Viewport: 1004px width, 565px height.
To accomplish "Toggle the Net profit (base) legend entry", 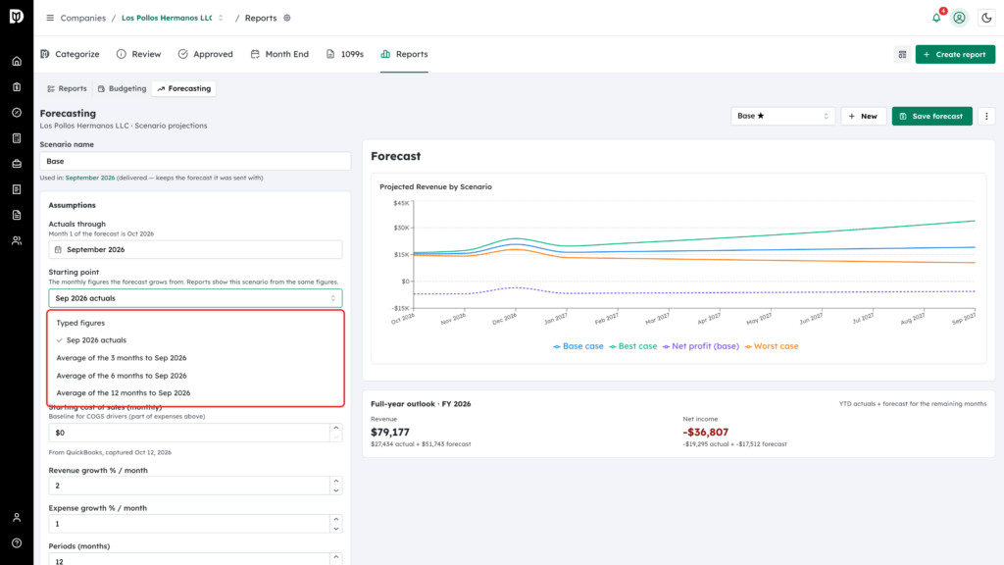I will pos(700,346).
